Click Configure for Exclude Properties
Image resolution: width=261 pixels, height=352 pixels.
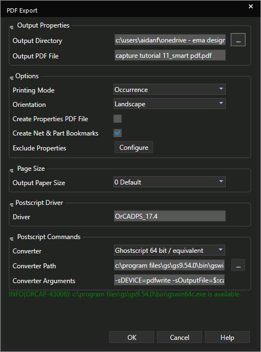pos(134,147)
